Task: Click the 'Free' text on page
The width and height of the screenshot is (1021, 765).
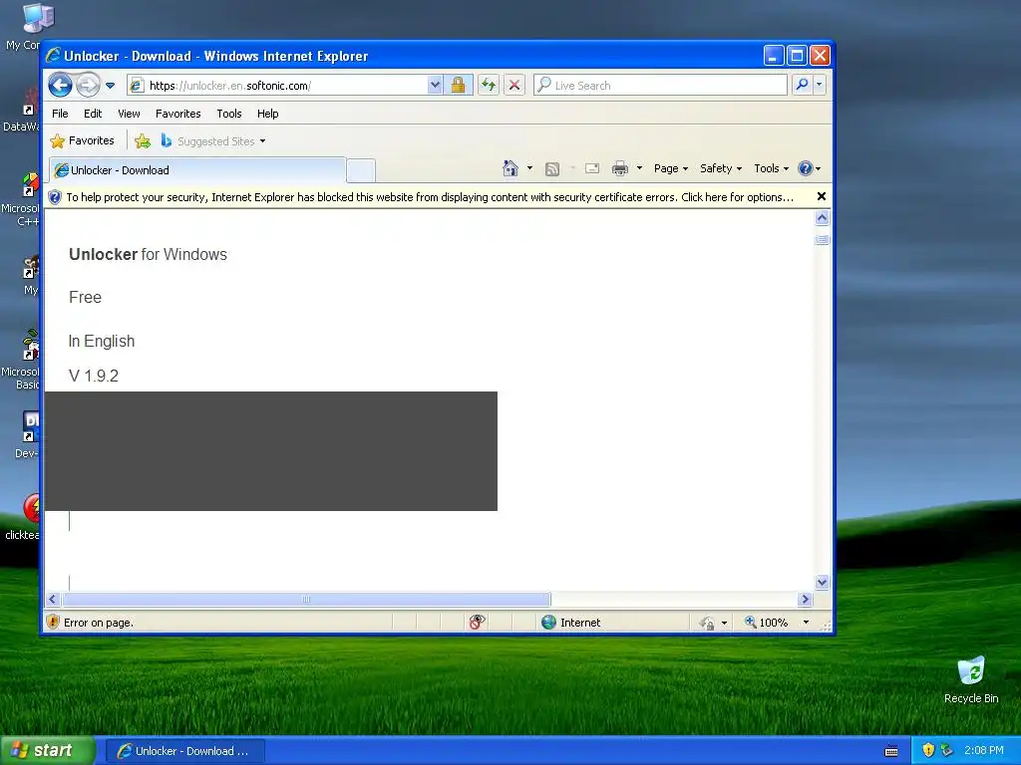Action: click(86, 297)
